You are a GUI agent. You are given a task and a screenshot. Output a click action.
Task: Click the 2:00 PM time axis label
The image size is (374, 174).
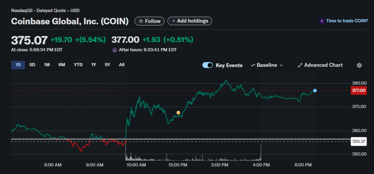click(x=220, y=165)
